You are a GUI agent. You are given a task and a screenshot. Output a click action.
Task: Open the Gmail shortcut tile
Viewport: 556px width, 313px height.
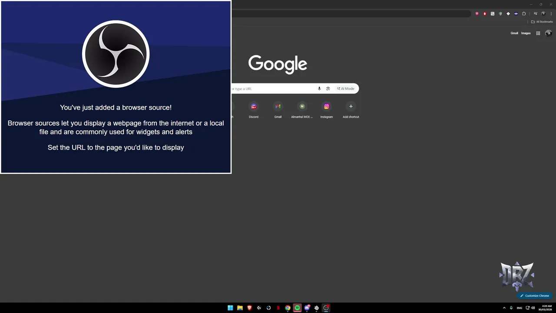[x=278, y=110]
